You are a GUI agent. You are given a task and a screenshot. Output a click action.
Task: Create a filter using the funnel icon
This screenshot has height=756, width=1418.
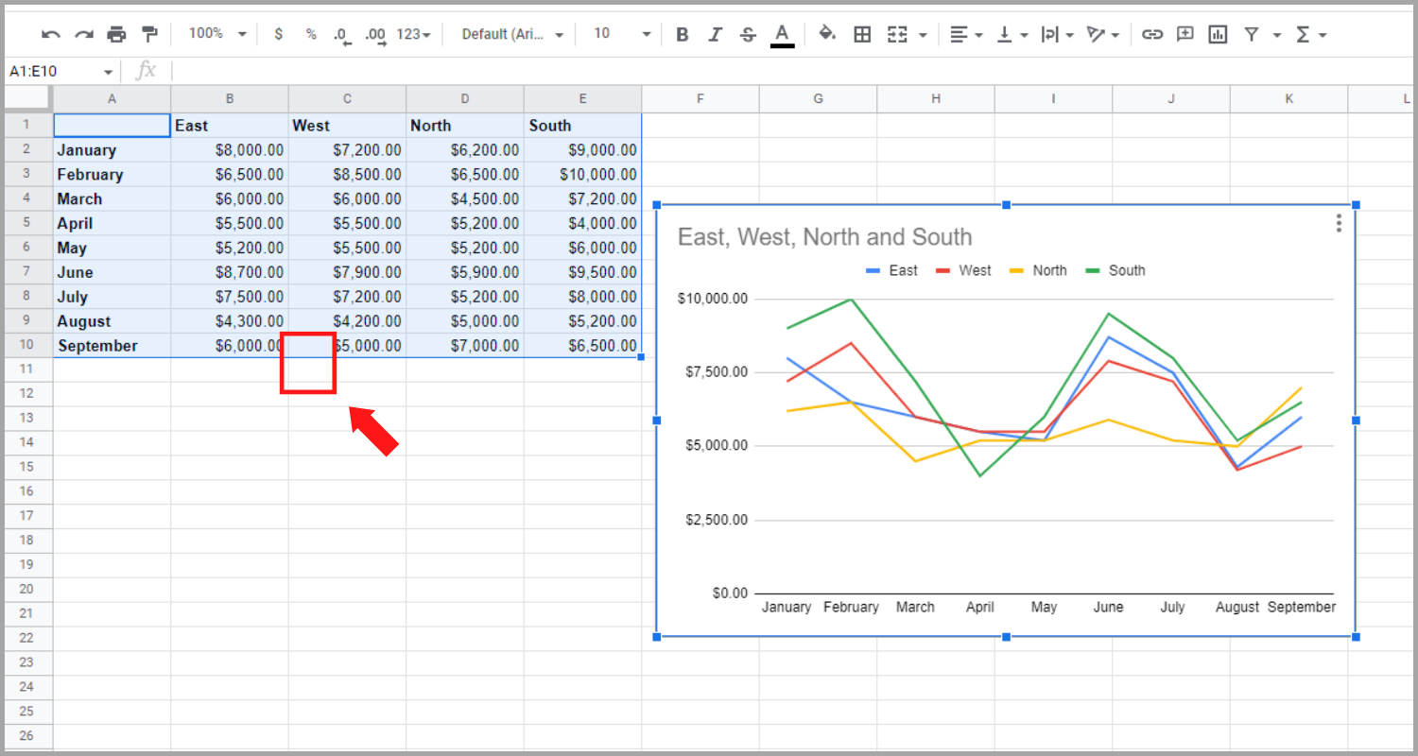(1252, 33)
